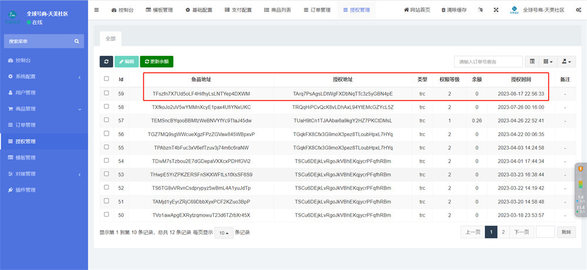Tick the select-all checkbox in table header
The height and width of the screenshot is (270, 587).
point(106,79)
